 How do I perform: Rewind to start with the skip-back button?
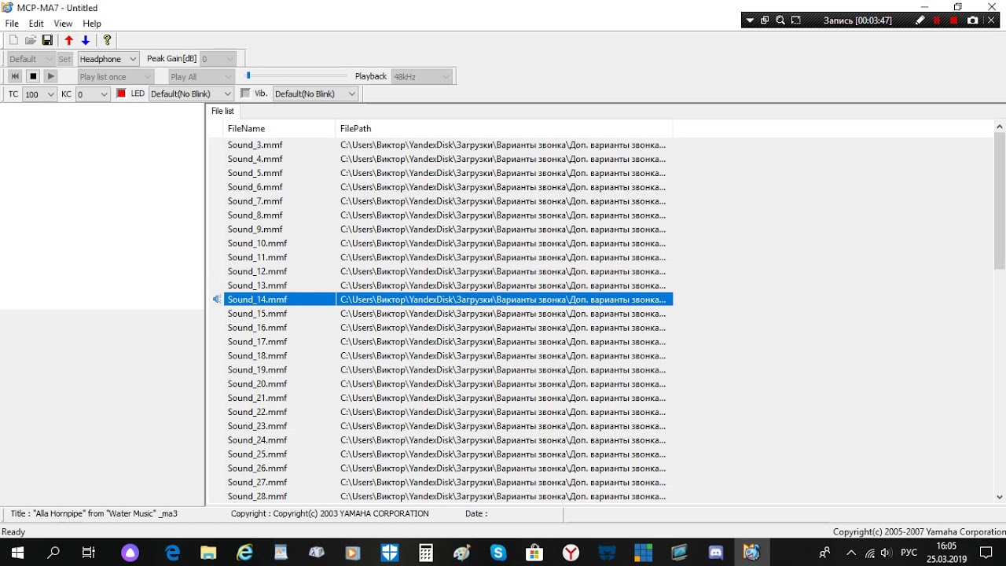15,76
